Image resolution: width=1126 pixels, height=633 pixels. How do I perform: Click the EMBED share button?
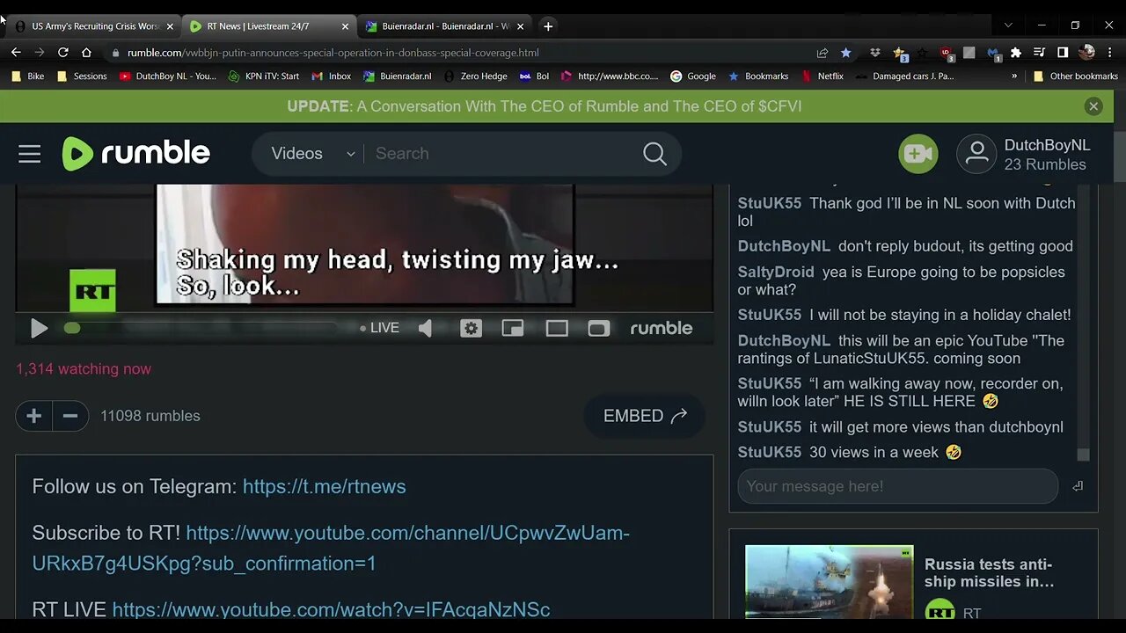click(x=645, y=416)
